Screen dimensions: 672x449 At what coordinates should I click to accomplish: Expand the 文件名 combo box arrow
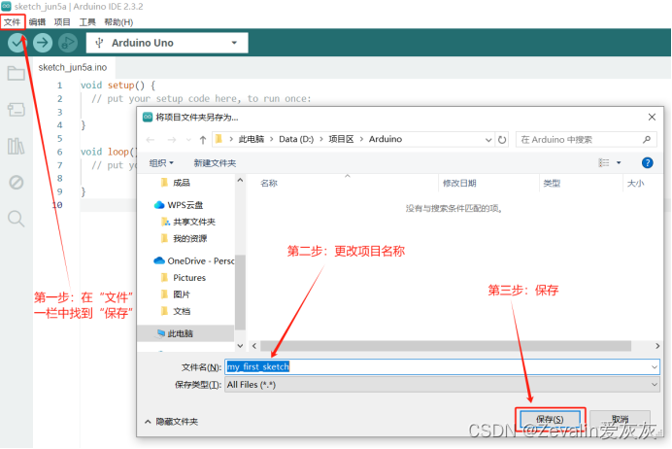point(654,367)
